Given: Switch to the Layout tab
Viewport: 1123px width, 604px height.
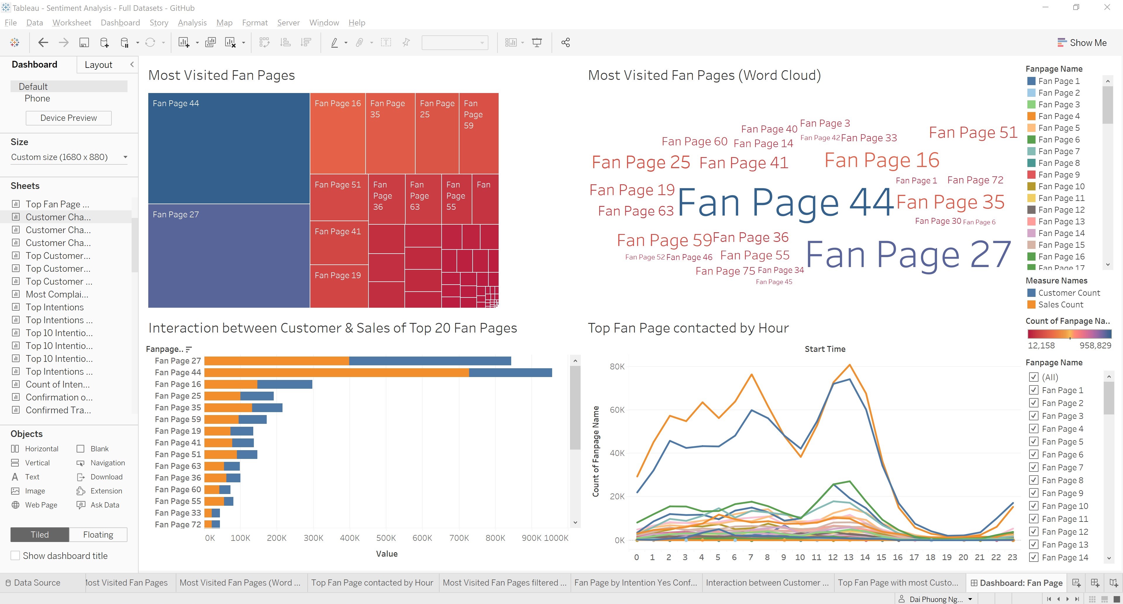Looking at the screenshot, I should [99, 65].
